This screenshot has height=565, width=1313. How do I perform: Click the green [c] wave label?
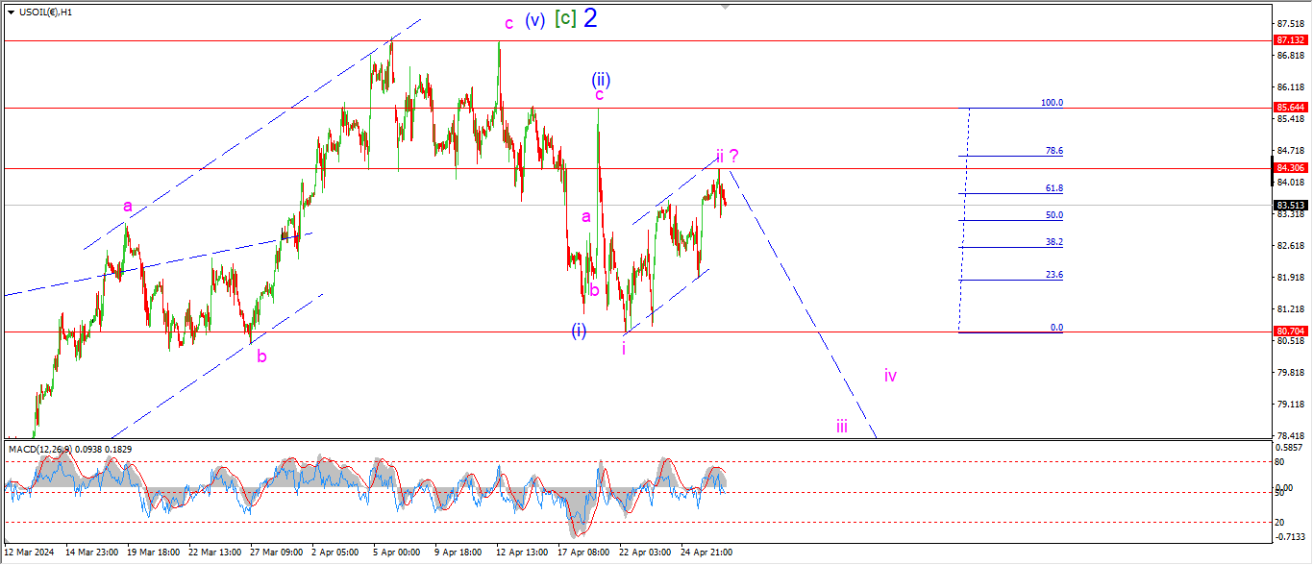pos(564,19)
